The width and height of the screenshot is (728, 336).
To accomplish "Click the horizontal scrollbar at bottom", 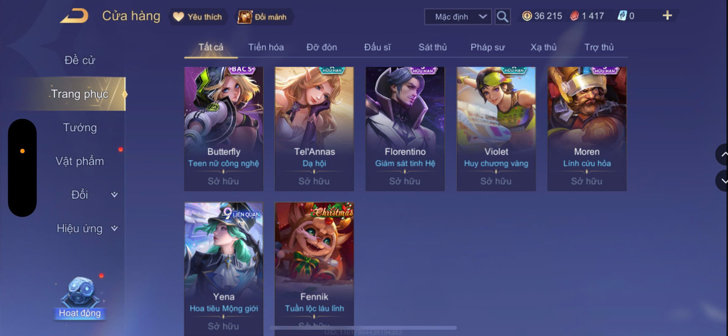I will click(363, 328).
